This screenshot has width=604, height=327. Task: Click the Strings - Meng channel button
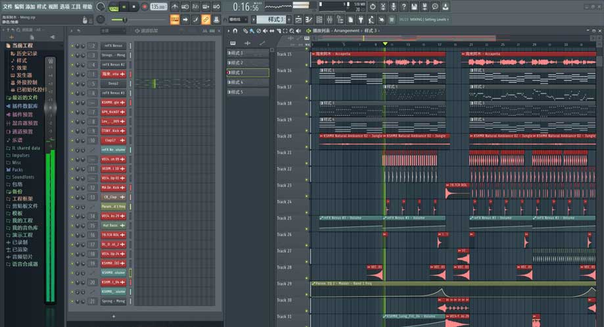(x=113, y=55)
